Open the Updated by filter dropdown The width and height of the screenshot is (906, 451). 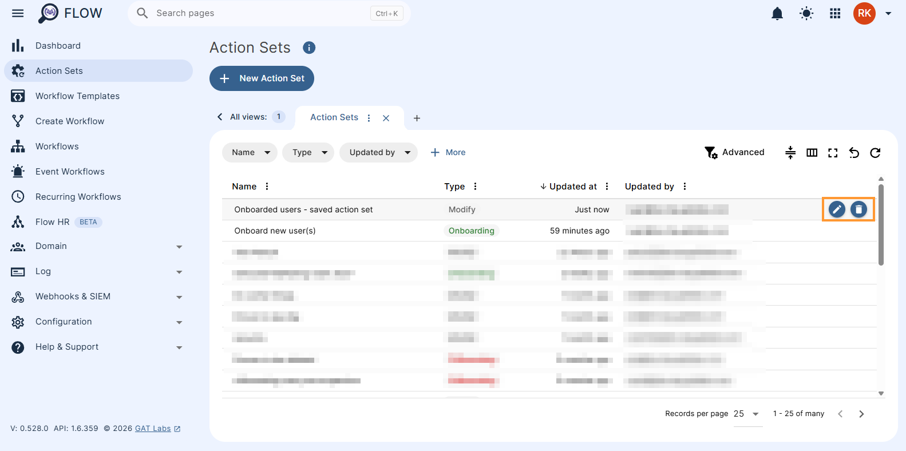[378, 152]
